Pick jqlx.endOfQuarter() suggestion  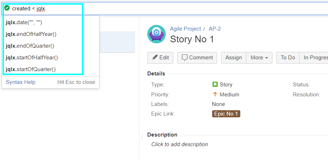pos(50,46)
